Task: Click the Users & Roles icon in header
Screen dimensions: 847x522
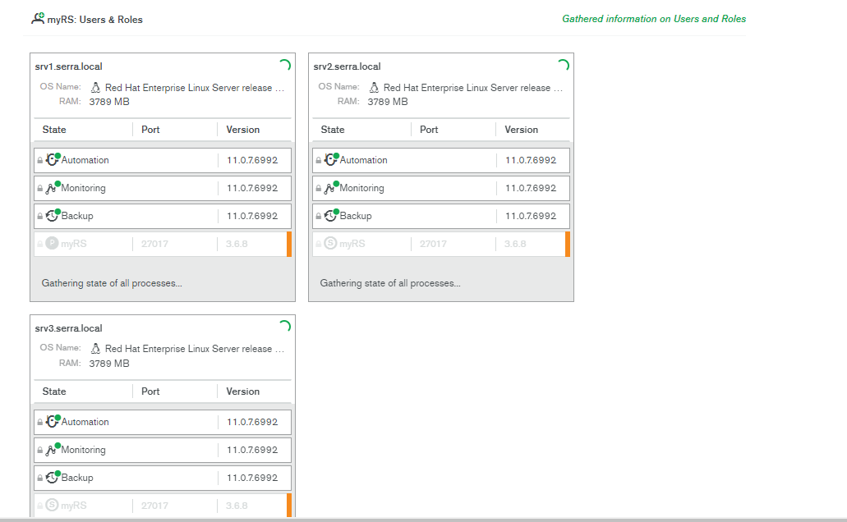Action: 38,18
